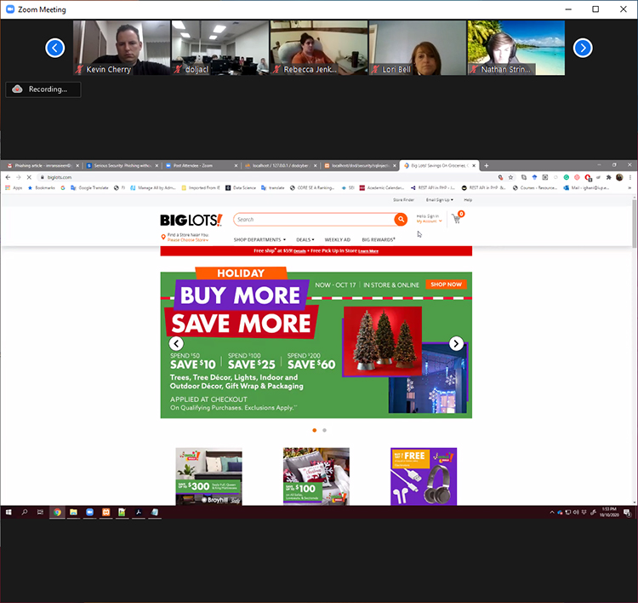Open Weekly Ad menu item
The width and height of the screenshot is (638, 603).
click(338, 239)
